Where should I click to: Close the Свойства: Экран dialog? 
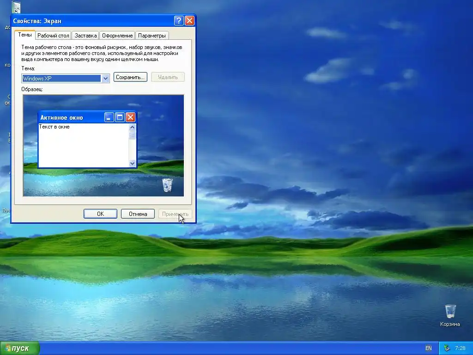point(189,20)
